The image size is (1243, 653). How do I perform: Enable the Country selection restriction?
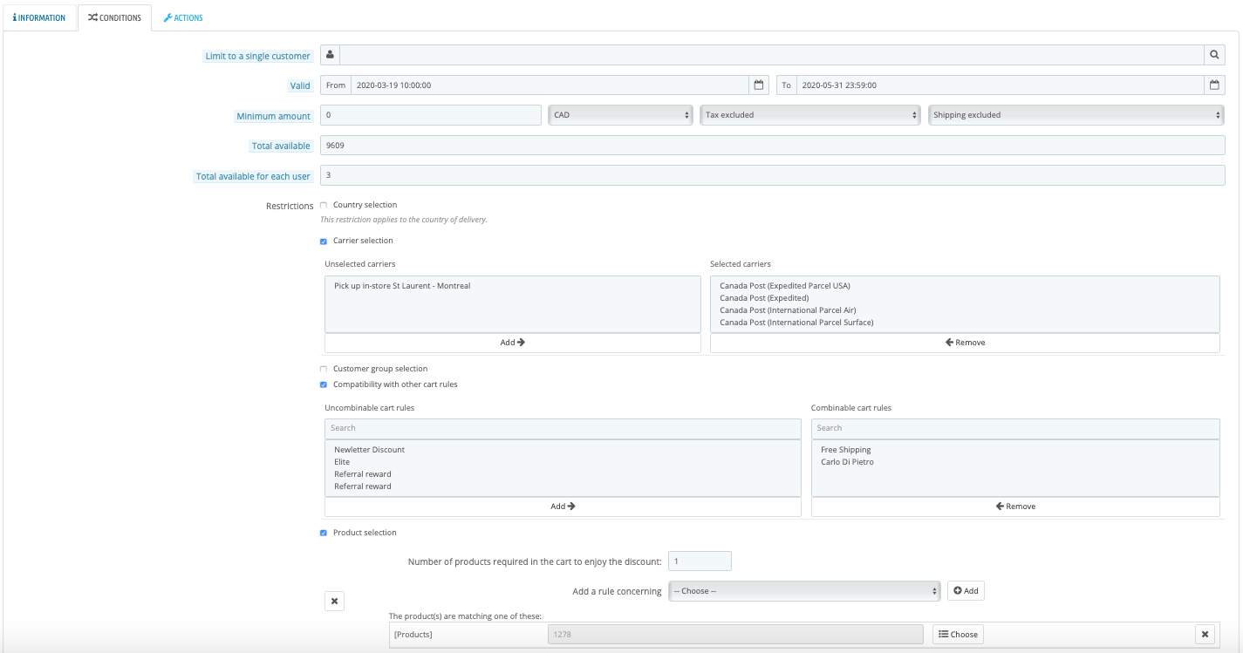(x=324, y=205)
